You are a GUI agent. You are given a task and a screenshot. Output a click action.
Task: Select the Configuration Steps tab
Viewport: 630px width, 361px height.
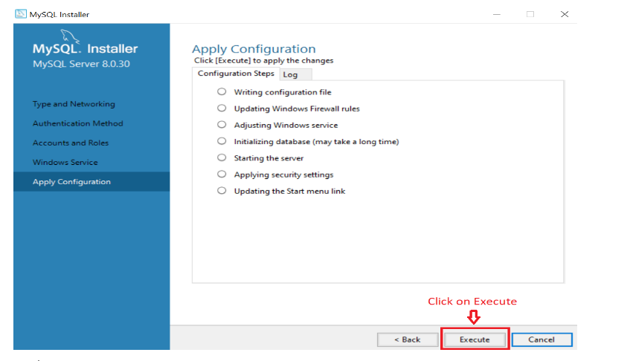coord(236,74)
